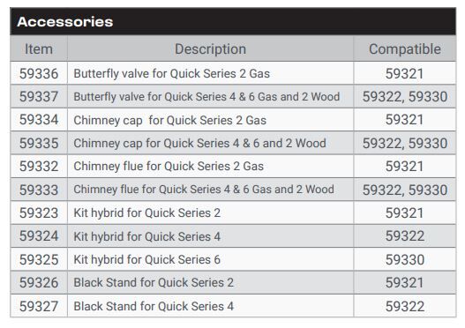Select the Description column header
Screen dimensions: 465x328
(211, 49)
